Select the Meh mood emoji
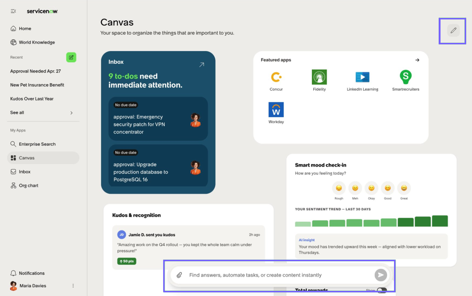This screenshot has height=296, width=472. pyautogui.click(x=355, y=188)
